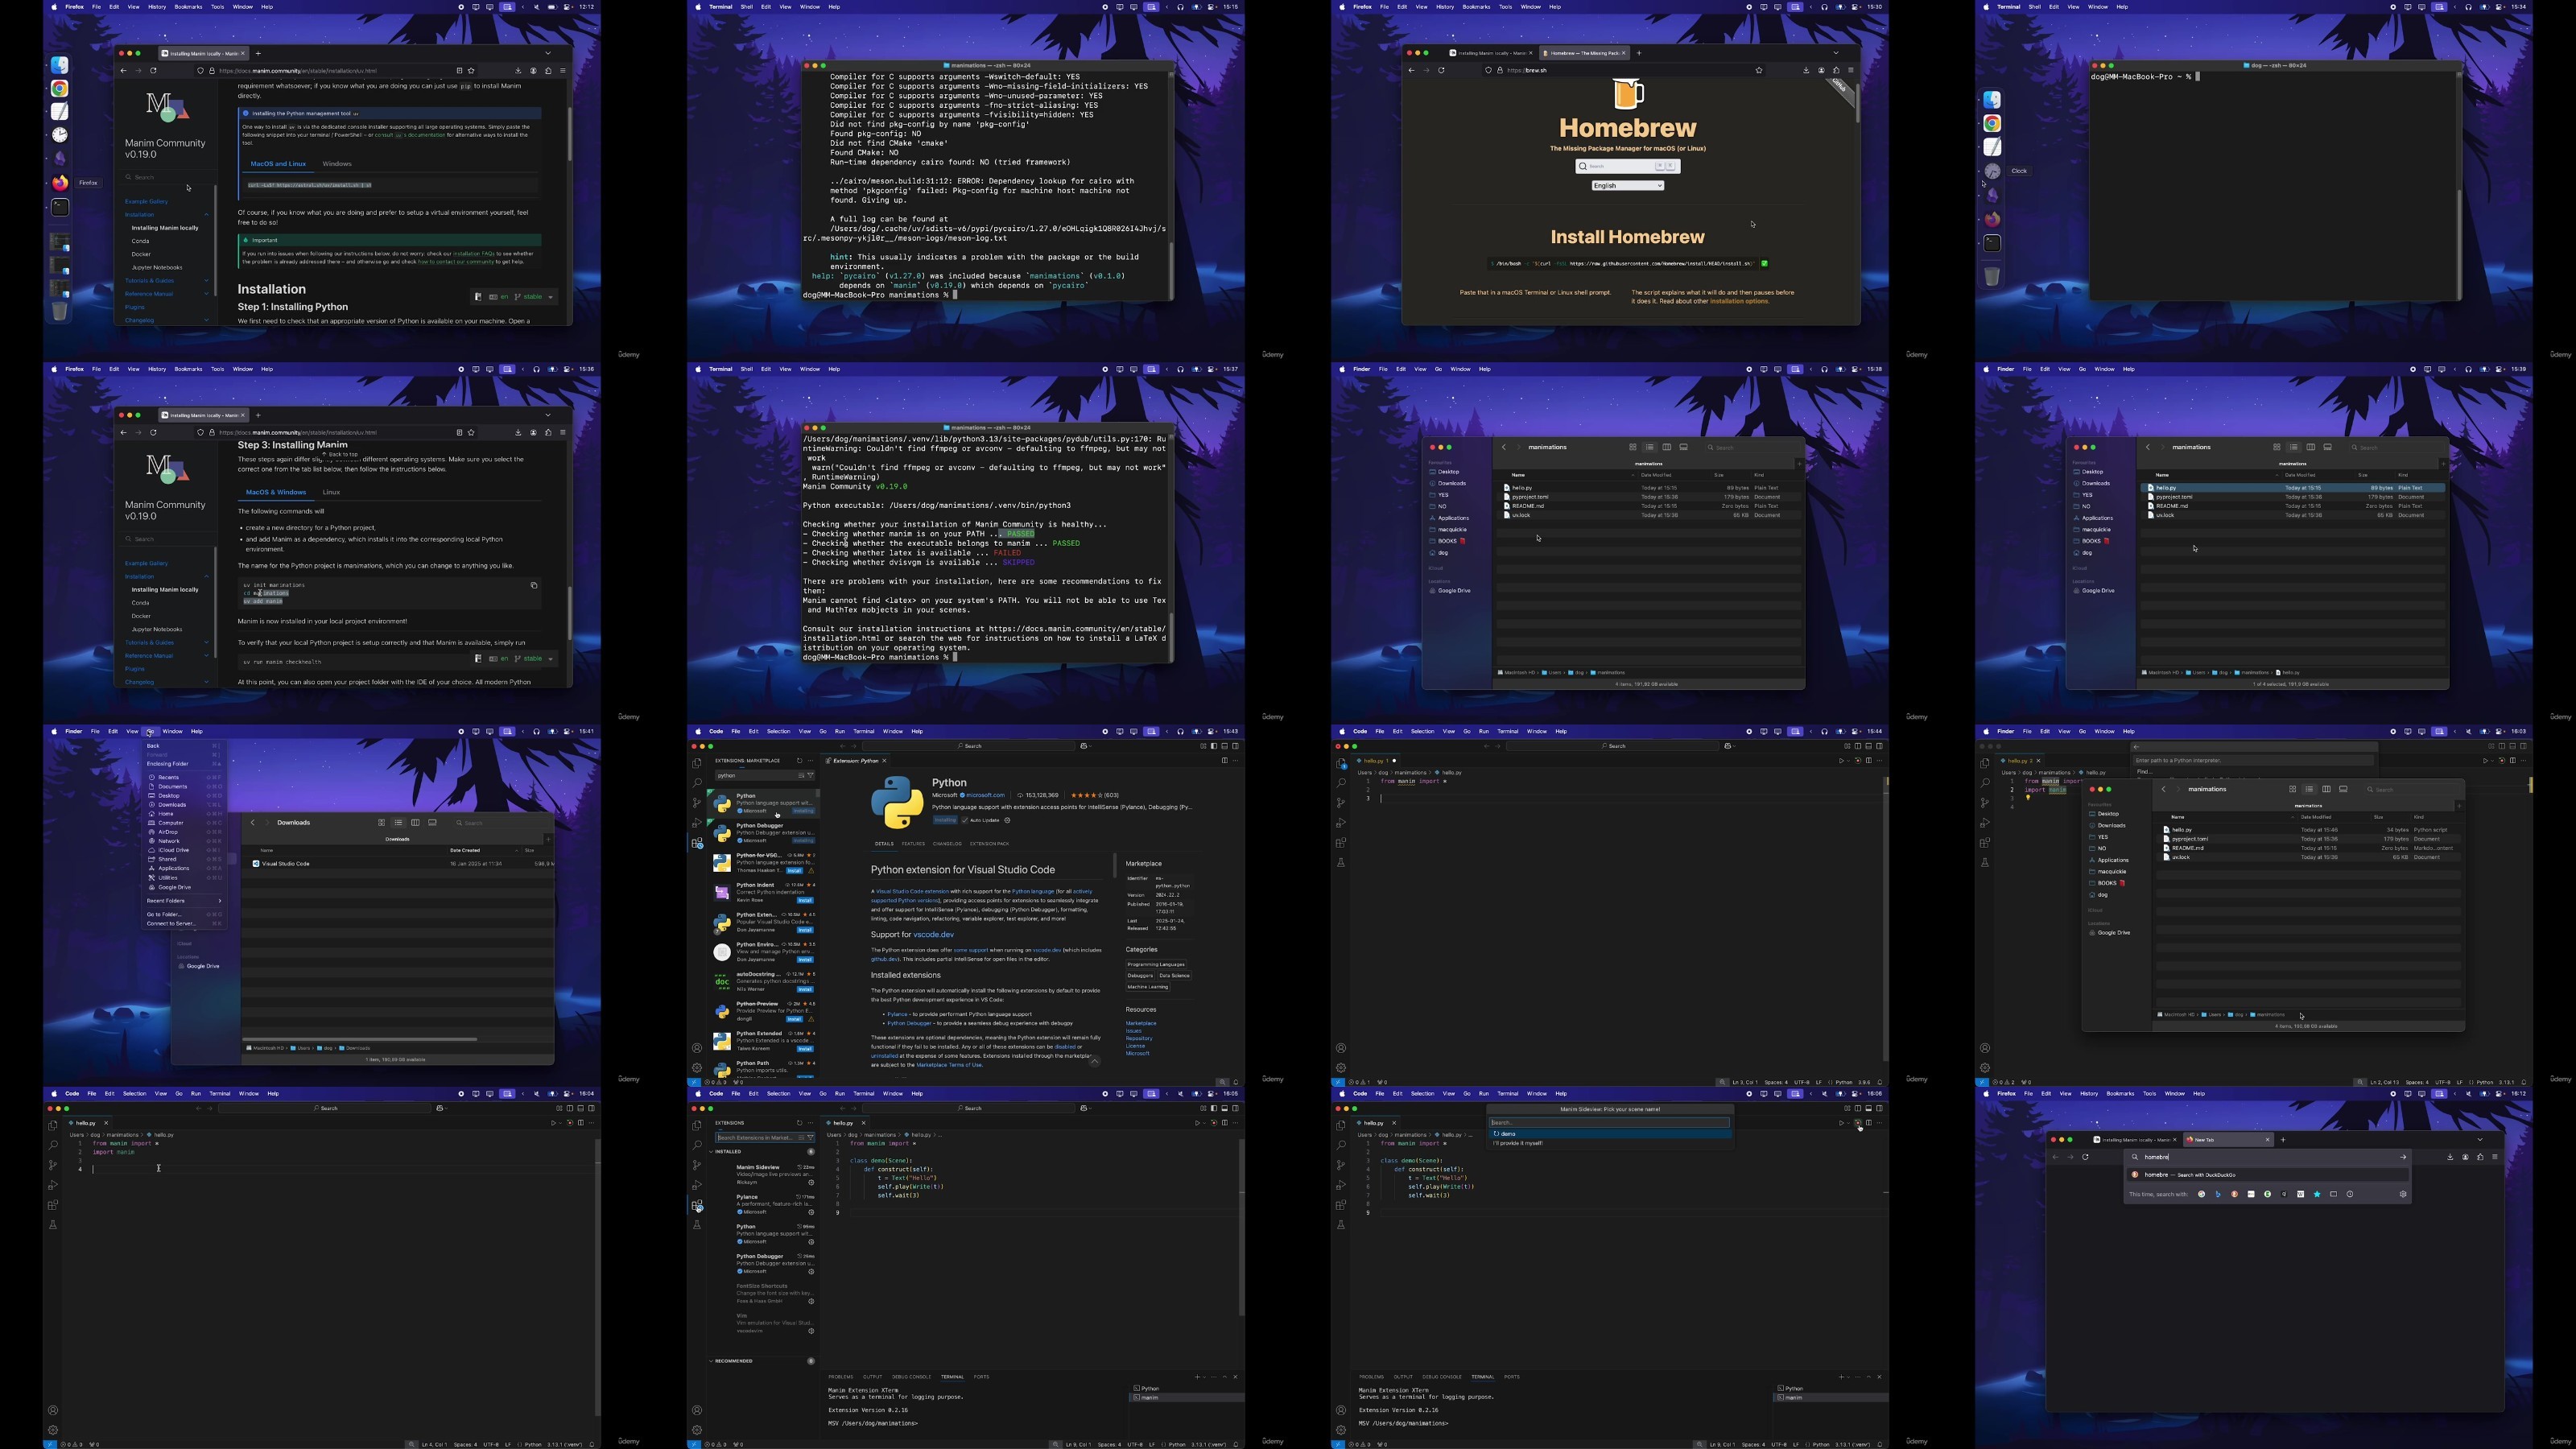This screenshot has height=1449, width=2576.
Task: Back arrow in the Python interpreter path picker
Action: [x=2136, y=747]
